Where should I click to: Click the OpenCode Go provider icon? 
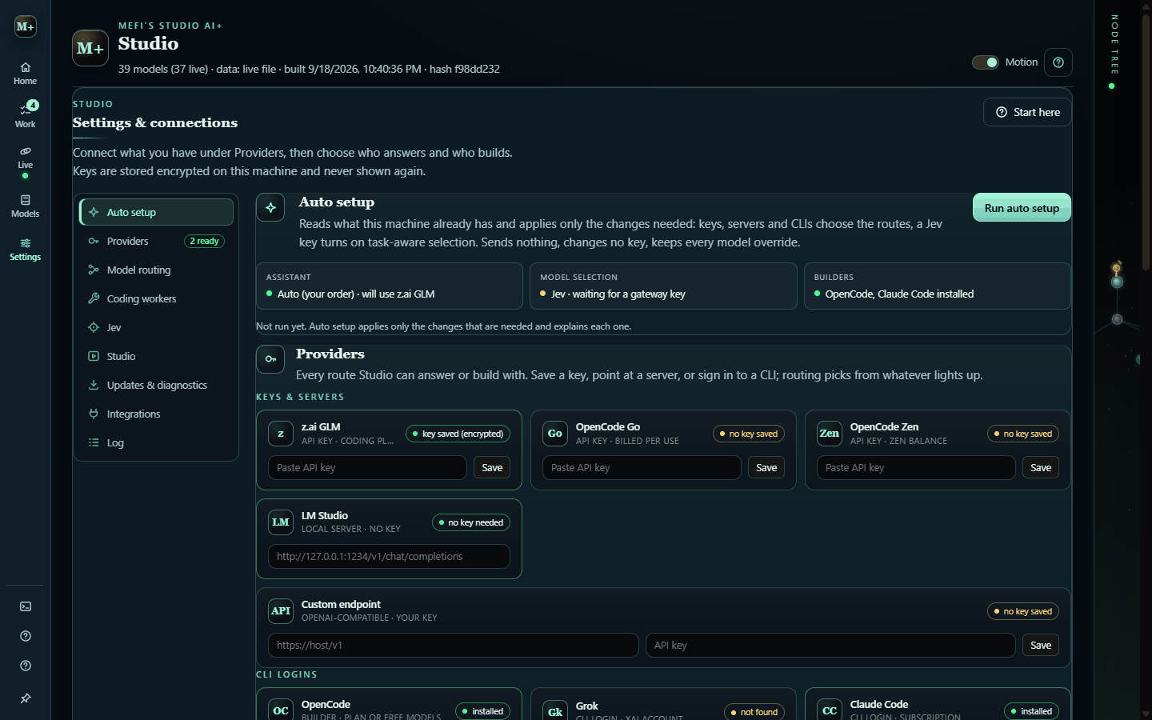pyautogui.click(x=555, y=434)
